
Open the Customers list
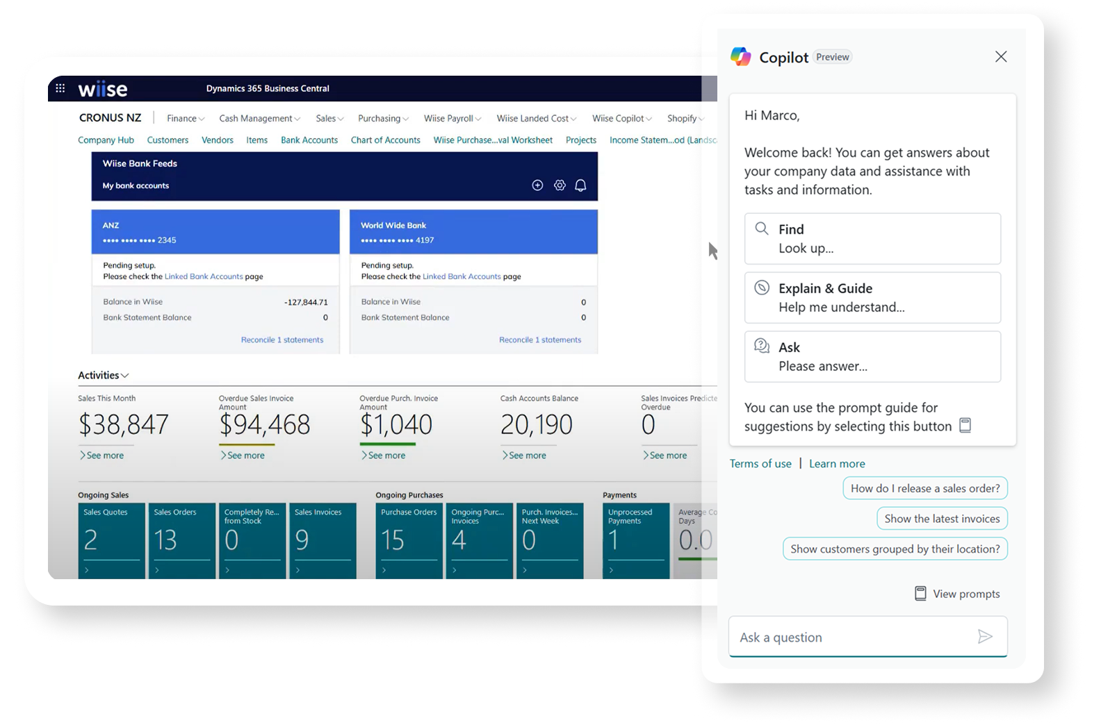click(x=168, y=140)
